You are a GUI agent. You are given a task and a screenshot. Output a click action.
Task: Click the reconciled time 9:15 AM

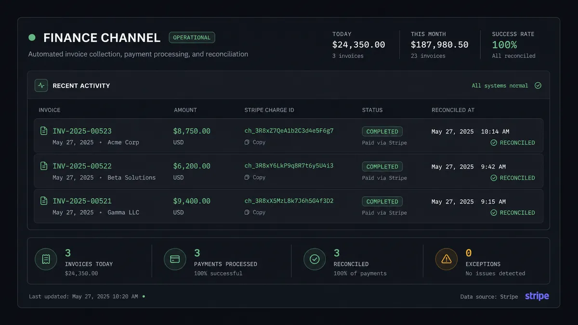point(493,202)
